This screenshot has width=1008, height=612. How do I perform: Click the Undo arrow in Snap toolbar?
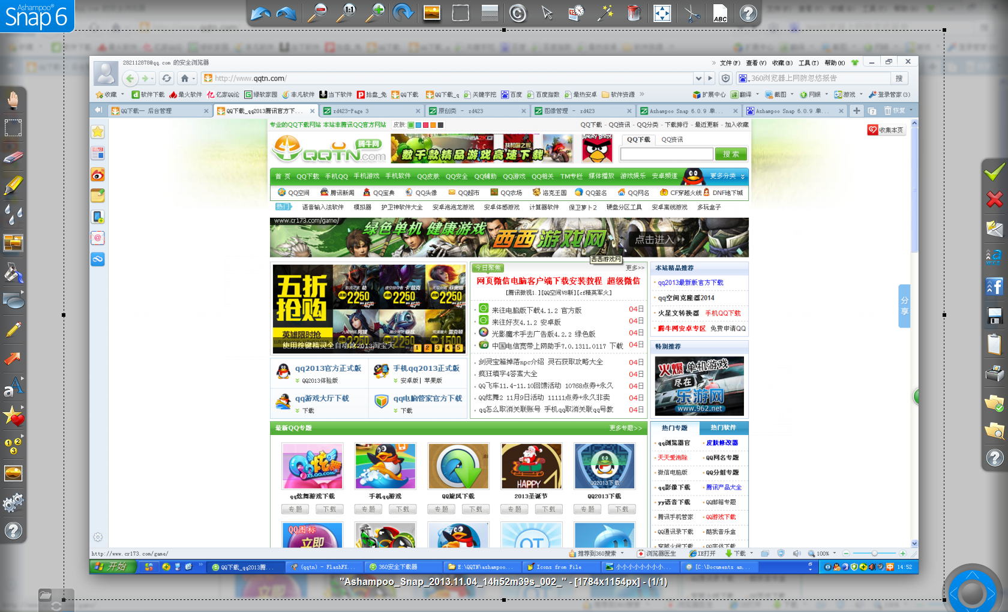(x=260, y=13)
